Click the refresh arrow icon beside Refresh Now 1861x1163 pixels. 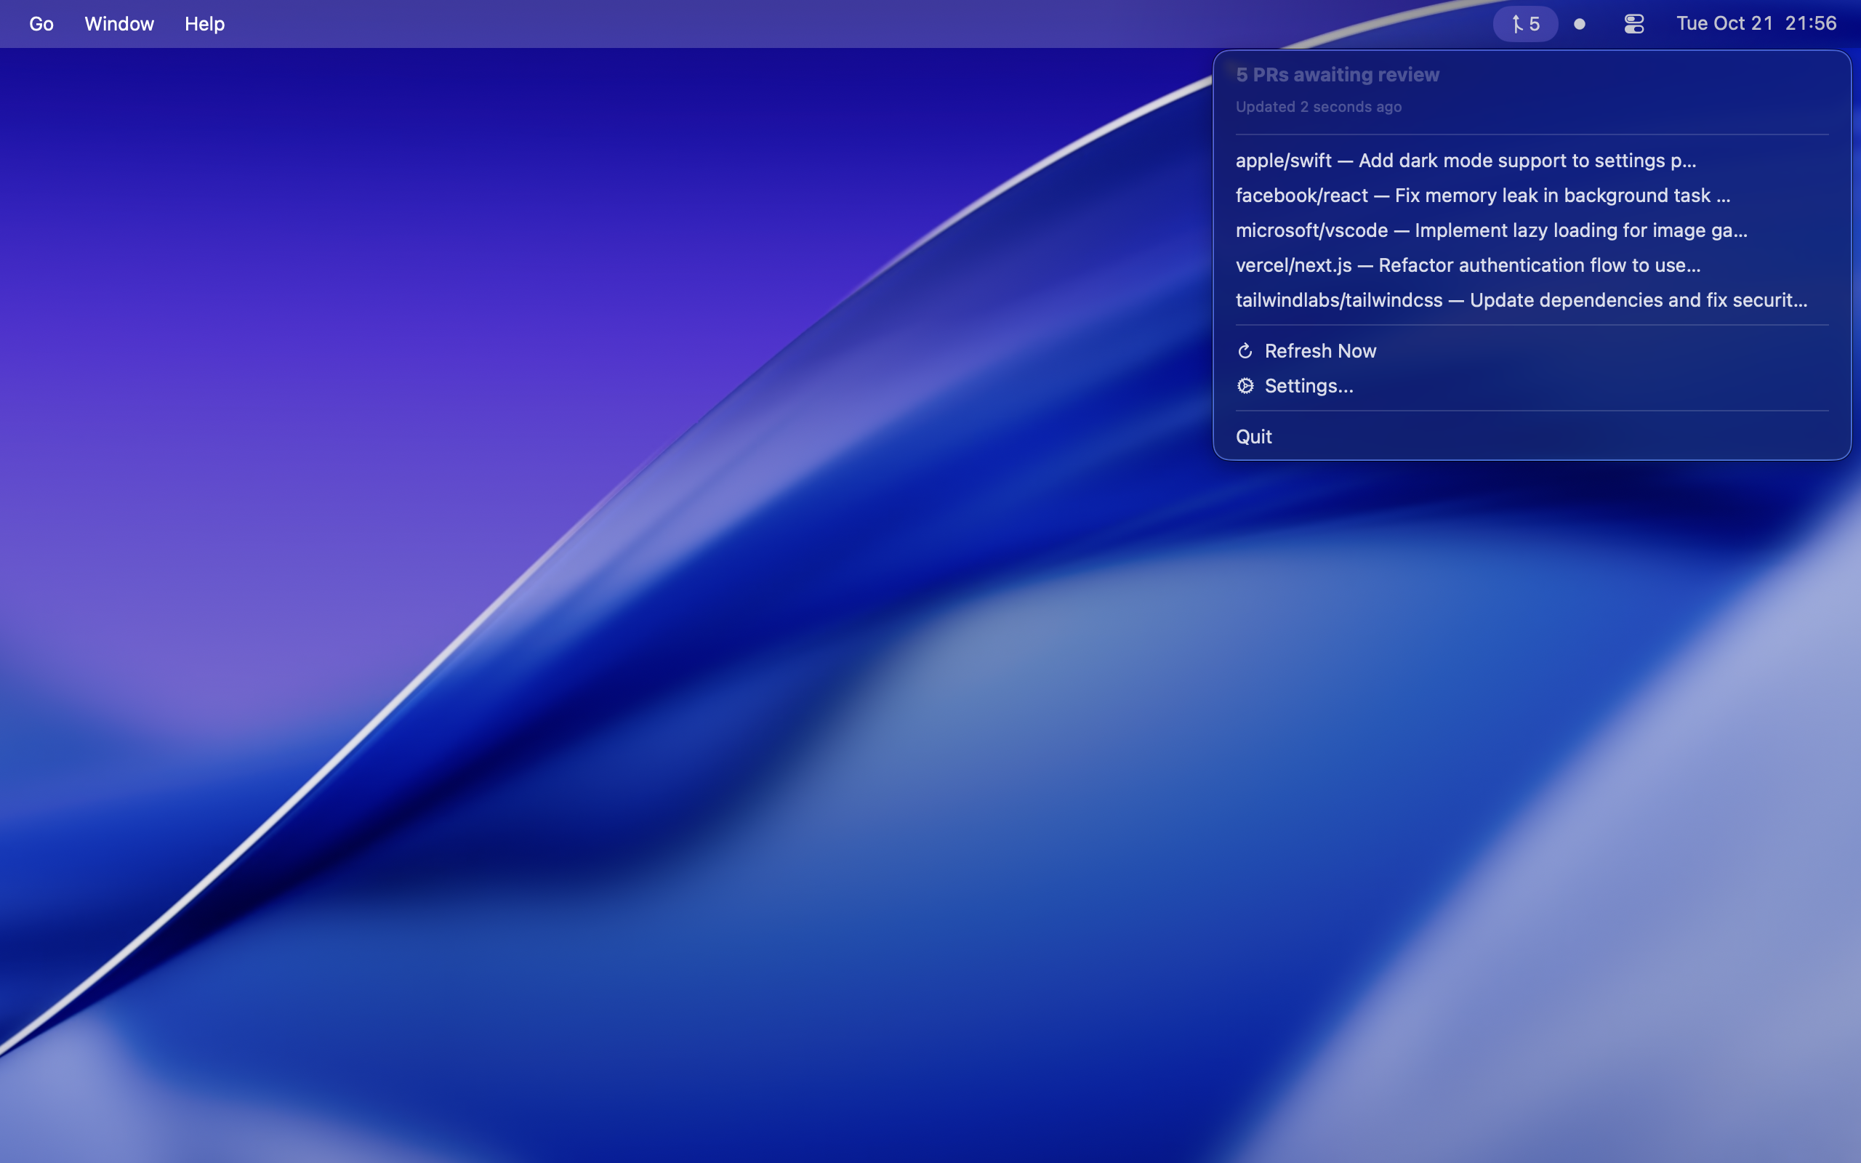1246,351
